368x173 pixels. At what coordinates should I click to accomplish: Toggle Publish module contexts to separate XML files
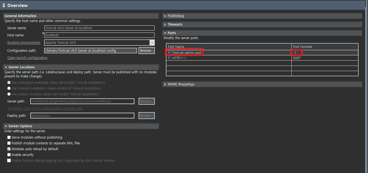point(9,143)
